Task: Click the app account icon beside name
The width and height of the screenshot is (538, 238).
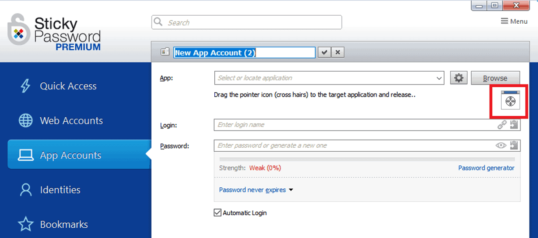Action: [x=165, y=52]
